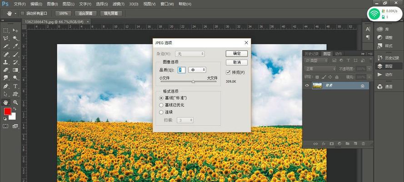The height and width of the screenshot is (182, 404).
Task: Open layer filter type (类型) dropdown
Action: [316, 61]
